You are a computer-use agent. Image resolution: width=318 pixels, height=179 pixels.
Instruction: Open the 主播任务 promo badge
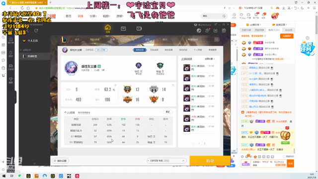click(x=307, y=49)
